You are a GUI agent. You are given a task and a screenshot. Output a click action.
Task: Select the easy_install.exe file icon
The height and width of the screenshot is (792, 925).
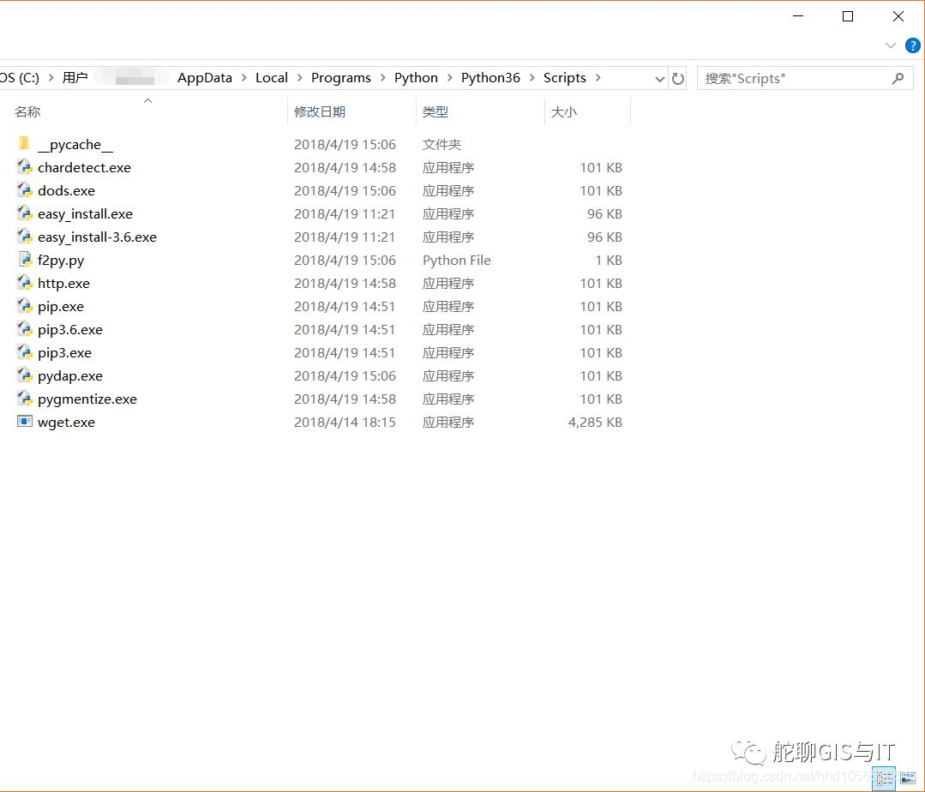pyautogui.click(x=24, y=213)
